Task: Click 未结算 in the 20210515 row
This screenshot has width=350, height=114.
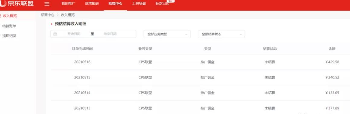Action: pos(270,78)
